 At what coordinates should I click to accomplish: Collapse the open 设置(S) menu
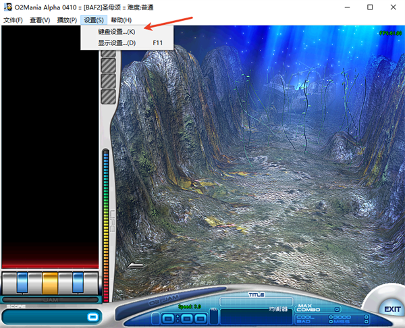point(94,20)
